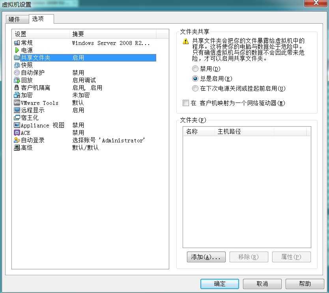329x293 pixels.
Task: Click the 设置 column header
Action: click(x=41, y=34)
